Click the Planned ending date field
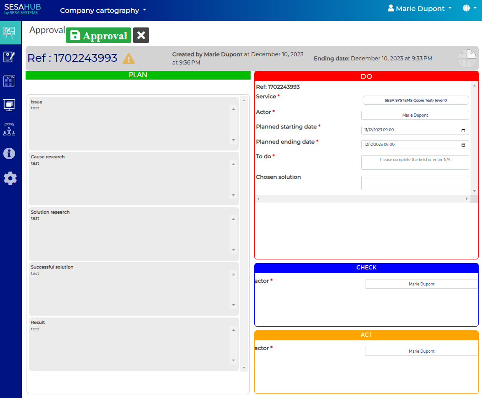The height and width of the screenshot is (398, 482). pyautogui.click(x=412, y=145)
